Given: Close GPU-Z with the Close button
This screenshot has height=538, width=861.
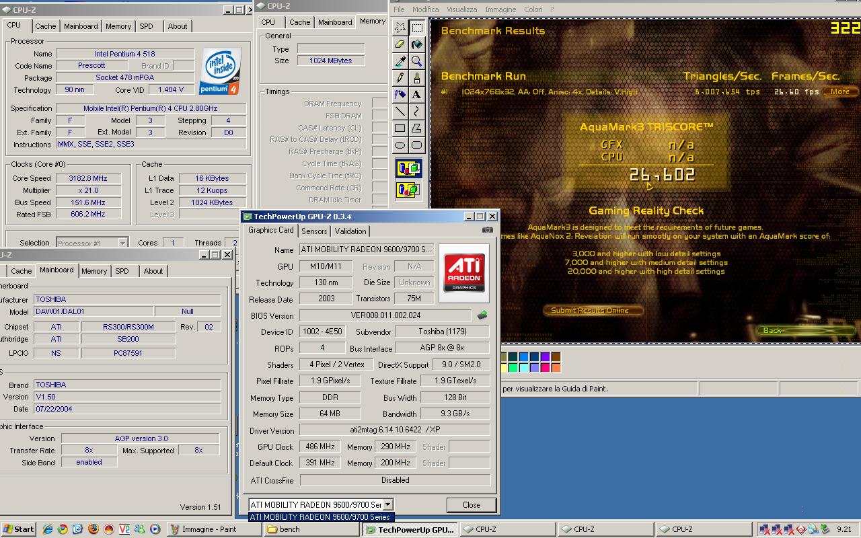Looking at the screenshot, I should click(472, 505).
